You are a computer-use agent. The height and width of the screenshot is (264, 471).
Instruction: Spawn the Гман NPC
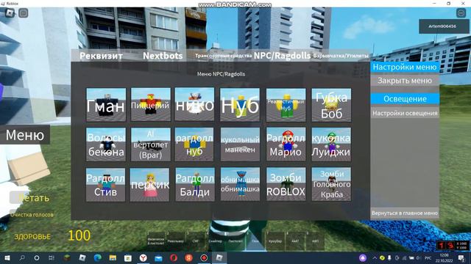tap(106, 105)
